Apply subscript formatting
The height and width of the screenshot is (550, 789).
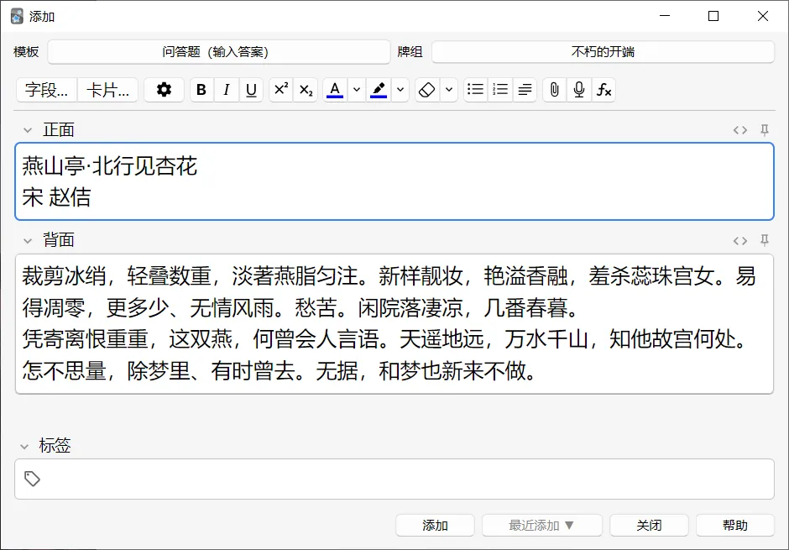[x=306, y=90]
